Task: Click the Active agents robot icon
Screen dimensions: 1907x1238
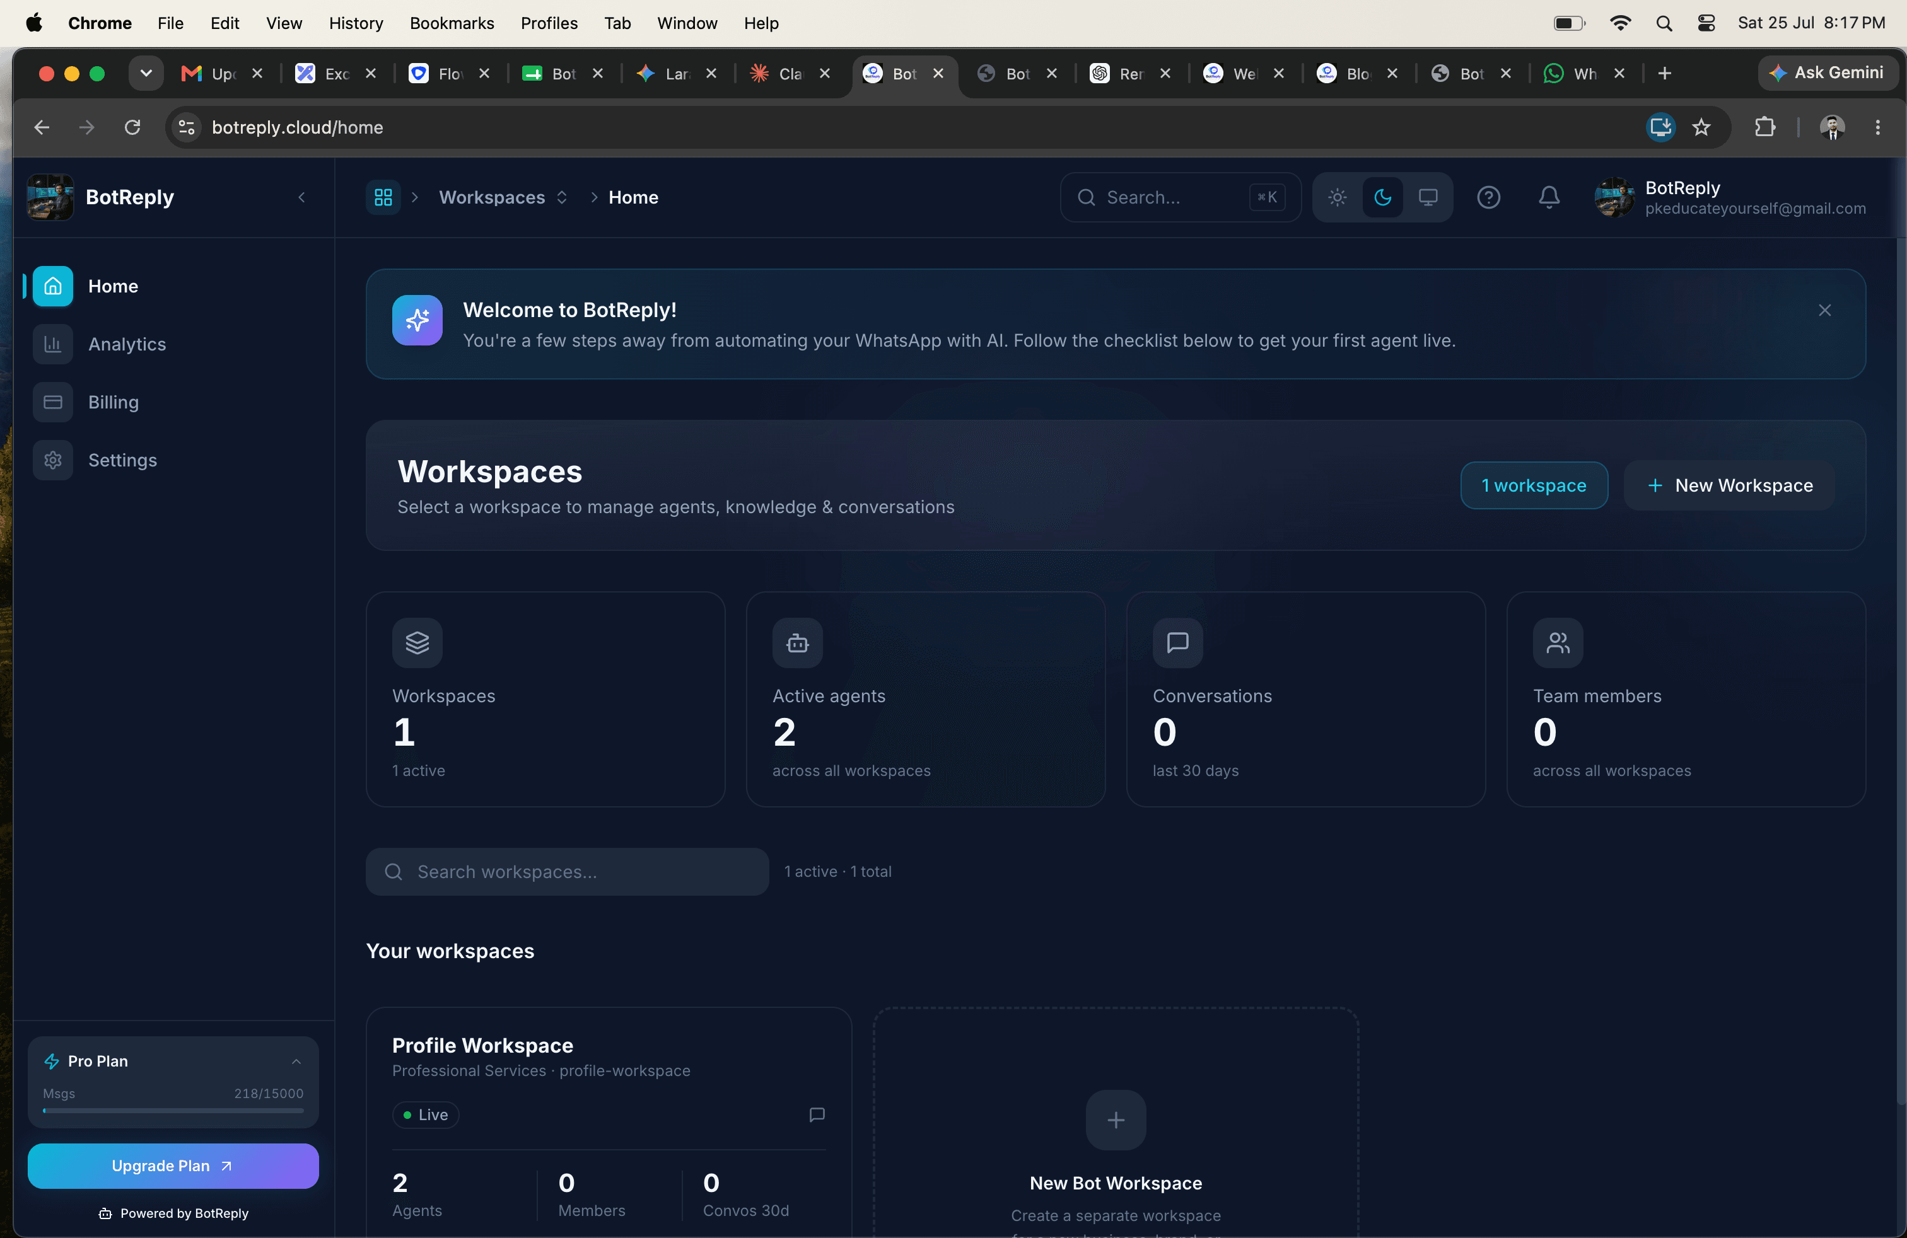Action: [x=797, y=642]
